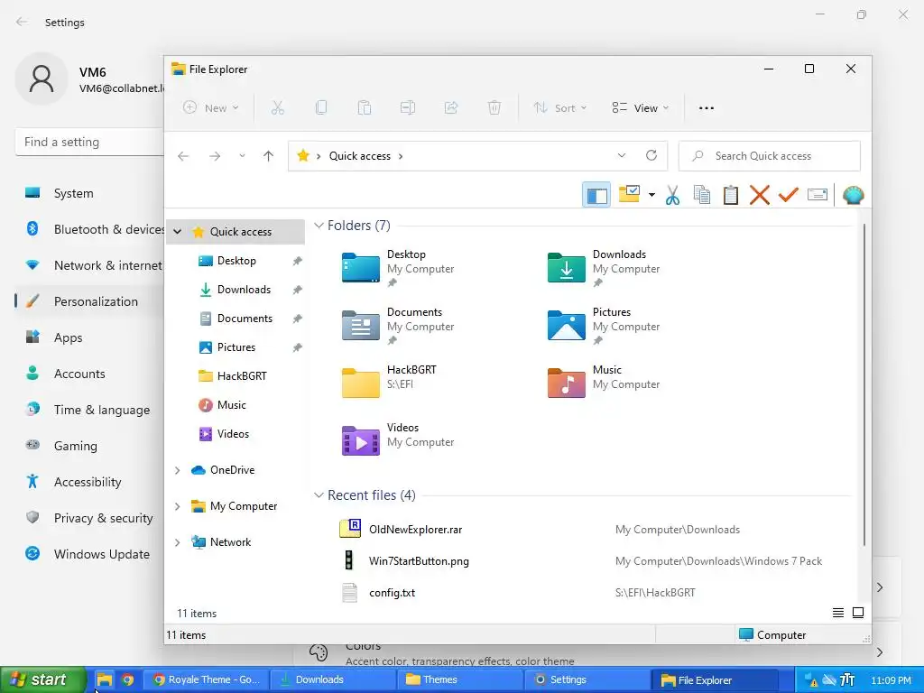Click the Find a setting search box in Settings
The height and width of the screenshot is (693, 924).
coord(89,142)
